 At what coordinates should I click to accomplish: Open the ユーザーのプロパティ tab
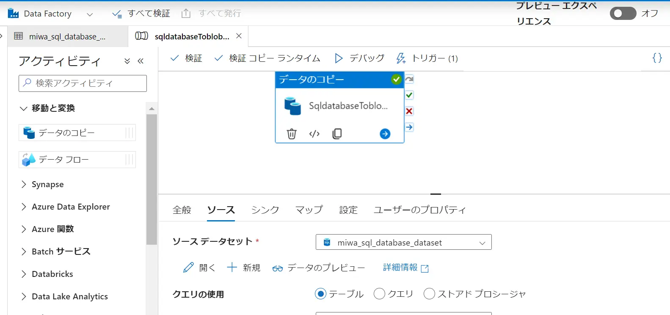(x=419, y=210)
